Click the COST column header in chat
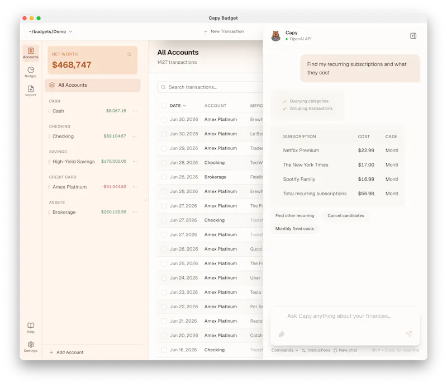Image resolution: width=447 pixels, height=386 pixels. pos(364,136)
